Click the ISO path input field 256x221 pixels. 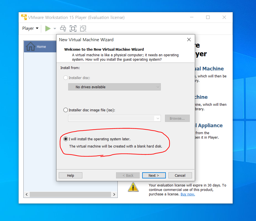(112, 118)
